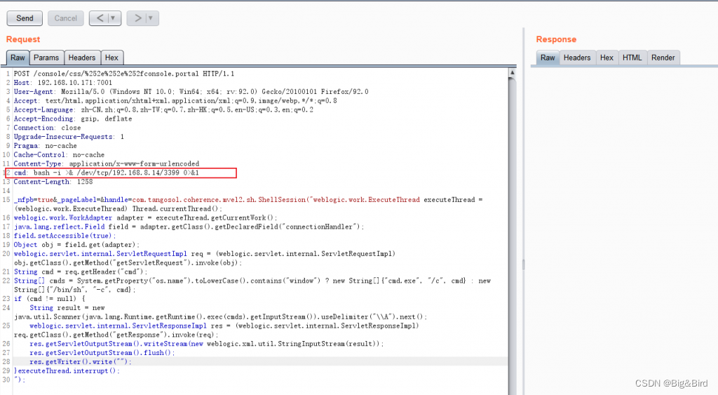Click the Host header line 192.168.10.171:7001
This screenshot has height=395, width=718.
[x=62, y=83]
